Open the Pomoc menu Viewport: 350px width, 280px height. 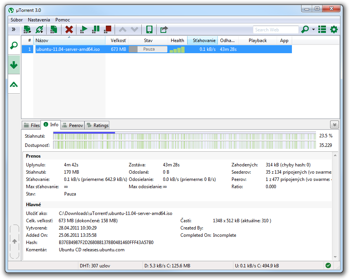63,20
